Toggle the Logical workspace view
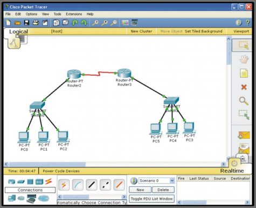The height and width of the screenshot is (208, 256). [x=18, y=31]
